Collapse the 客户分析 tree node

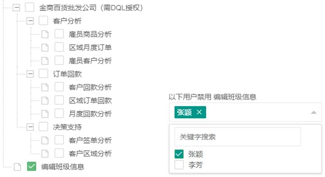click(30, 21)
